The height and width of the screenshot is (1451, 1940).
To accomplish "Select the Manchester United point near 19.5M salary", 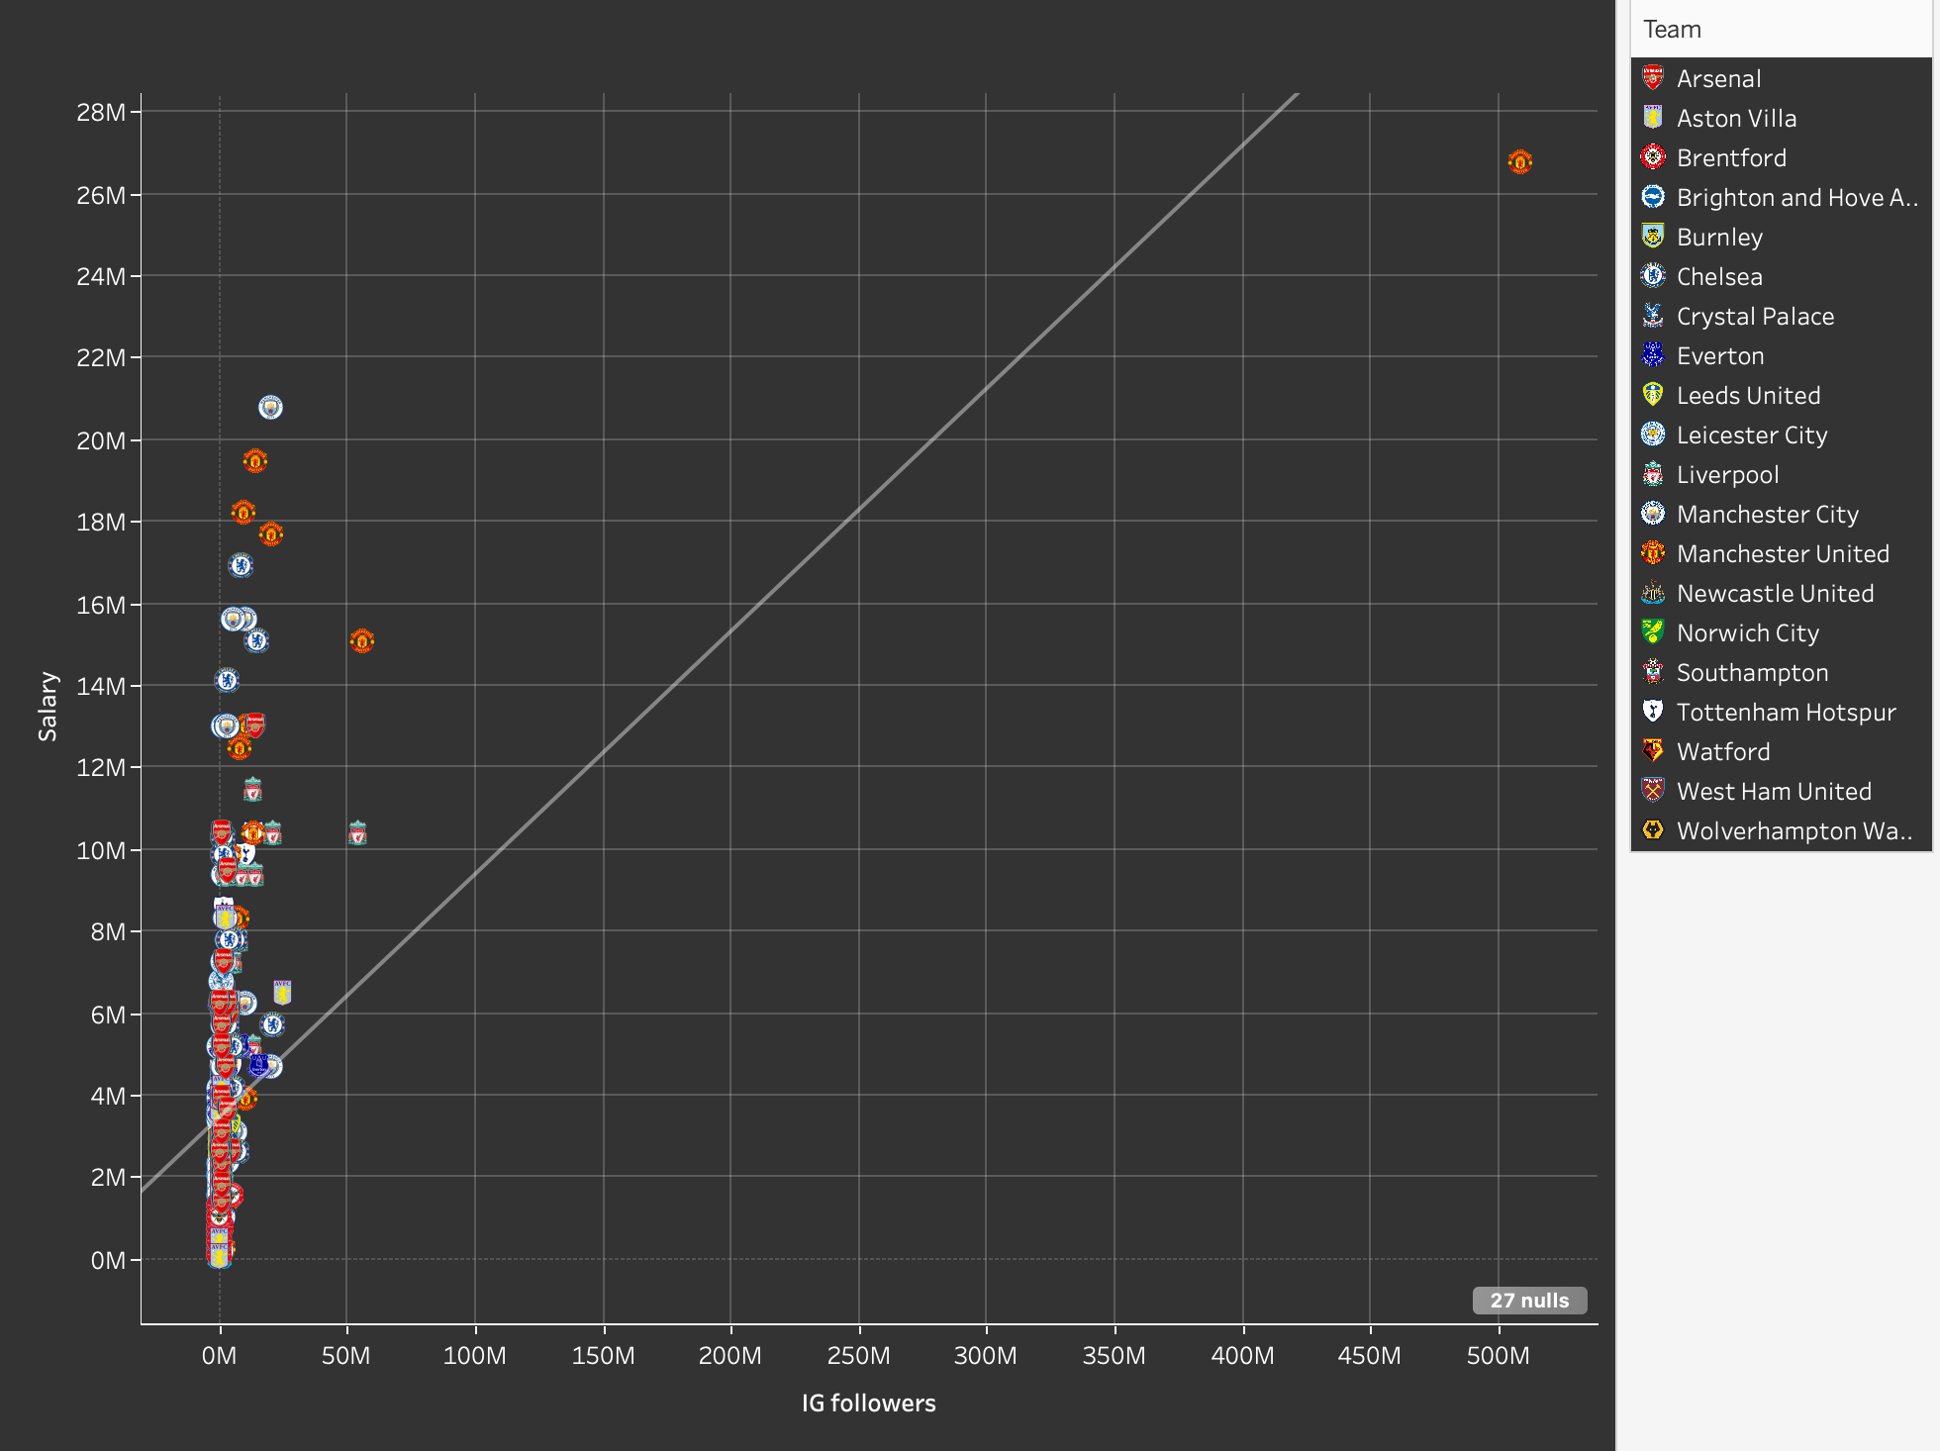I will tap(255, 461).
